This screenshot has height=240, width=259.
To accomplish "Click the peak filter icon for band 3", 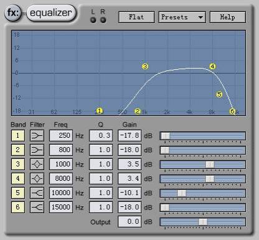I will click(x=37, y=165).
